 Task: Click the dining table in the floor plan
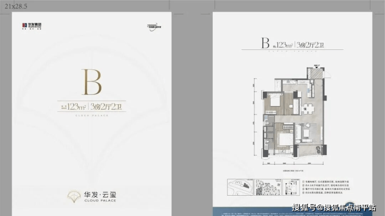[x=307, y=108]
